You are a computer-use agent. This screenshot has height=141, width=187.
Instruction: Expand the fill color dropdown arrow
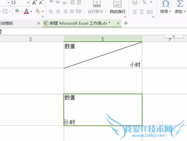click(x=21, y=12)
